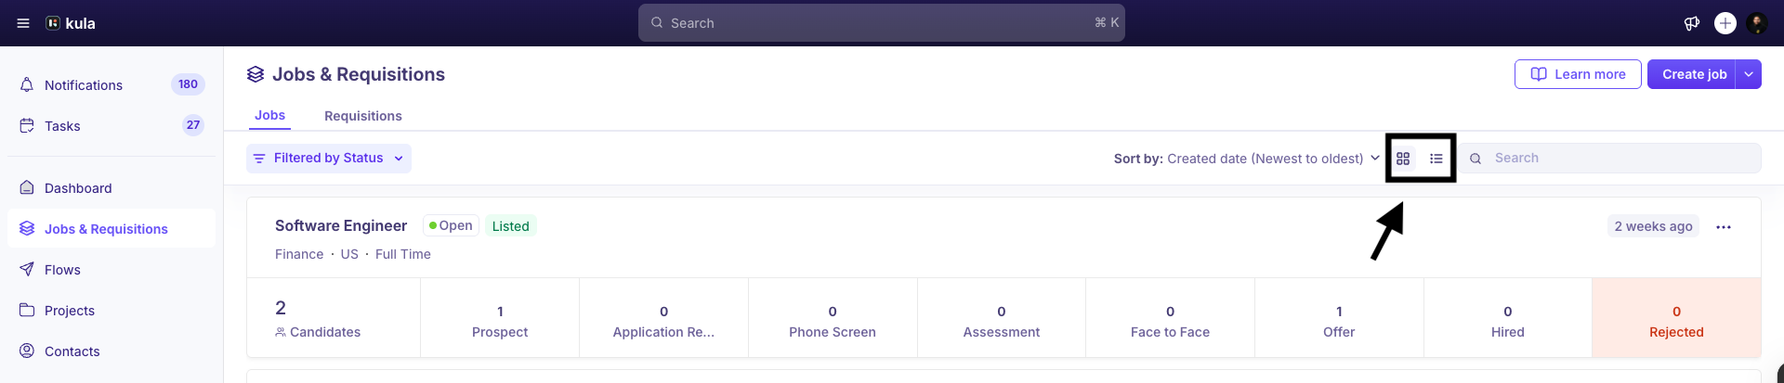
Task: Open Notifications in the sidebar
Action: (x=111, y=84)
